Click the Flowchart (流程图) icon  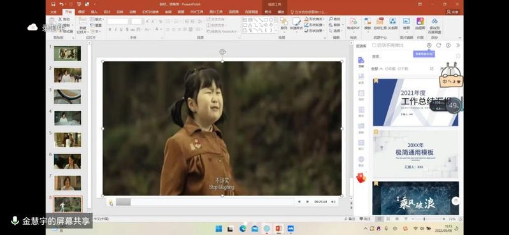420,21
